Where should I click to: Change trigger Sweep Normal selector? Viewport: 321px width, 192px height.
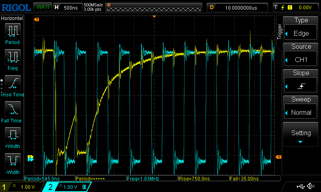301,108
